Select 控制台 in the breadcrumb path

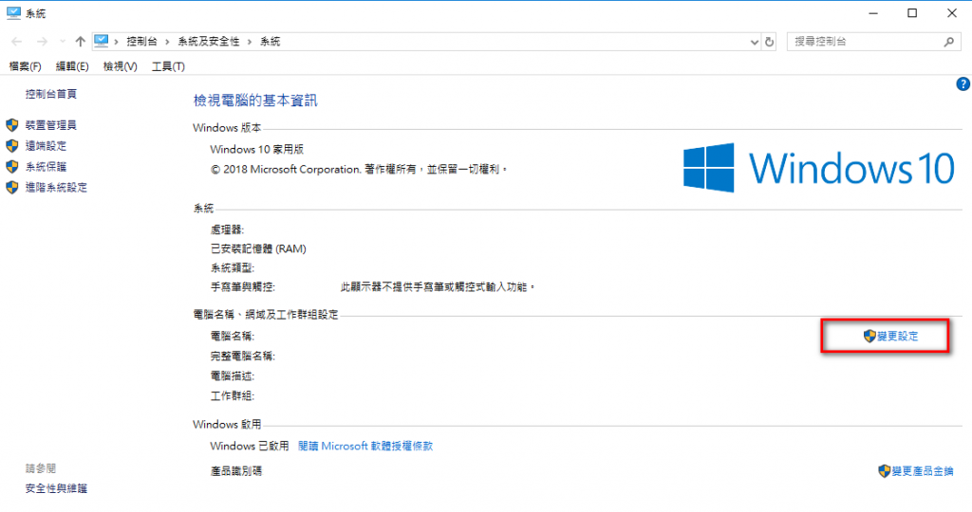(142, 42)
